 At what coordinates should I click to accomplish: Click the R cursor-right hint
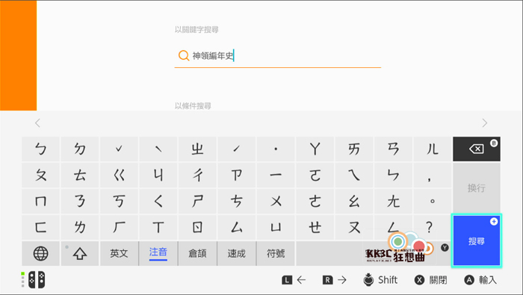335,280
